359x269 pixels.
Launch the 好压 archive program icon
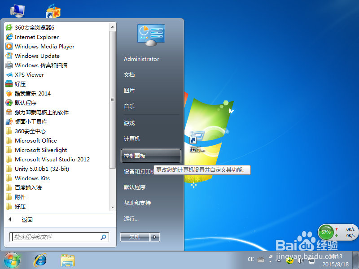click(x=9, y=84)
